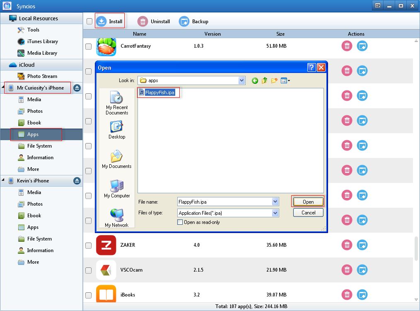The width and height of the screenshot is (420, 311).
Task: Click the scroll down arrow of app list
Action: click(416, 299)
